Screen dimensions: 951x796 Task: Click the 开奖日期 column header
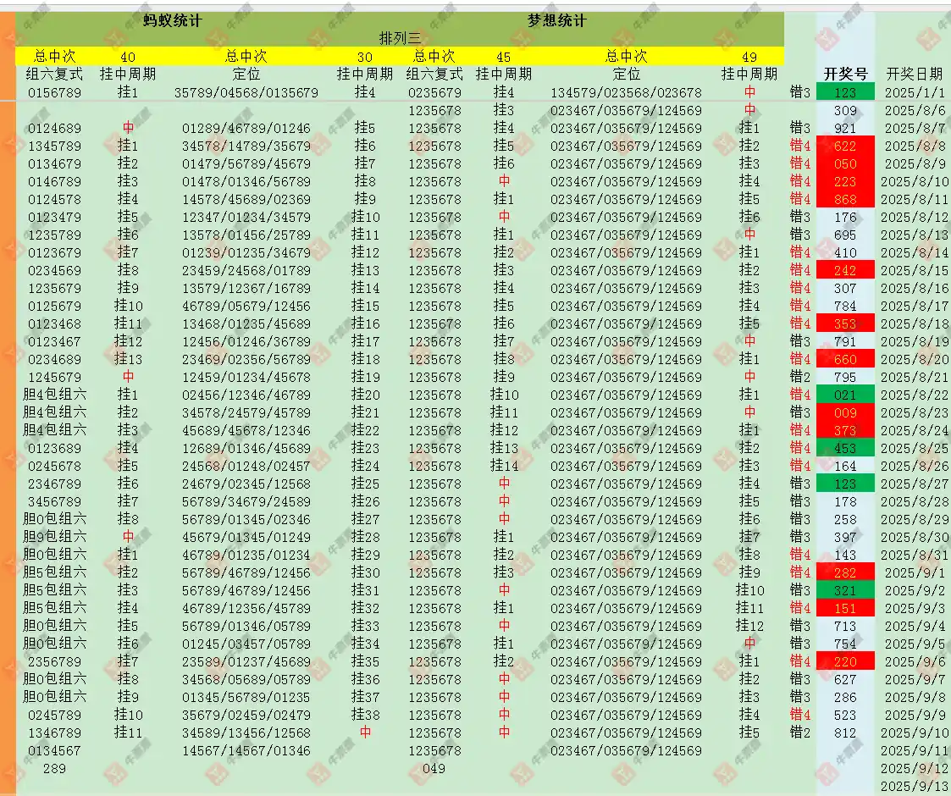point(914,74)
